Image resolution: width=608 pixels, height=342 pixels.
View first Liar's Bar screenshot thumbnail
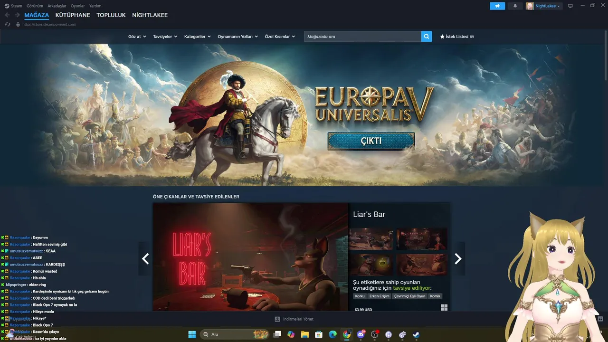click(x=371, y=239)
